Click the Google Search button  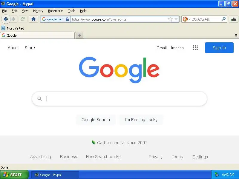coord(96,120)
